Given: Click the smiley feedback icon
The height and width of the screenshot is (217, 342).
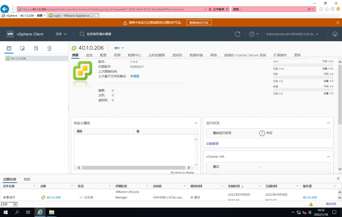Looking at the screenshot, I should pos(335,34).
